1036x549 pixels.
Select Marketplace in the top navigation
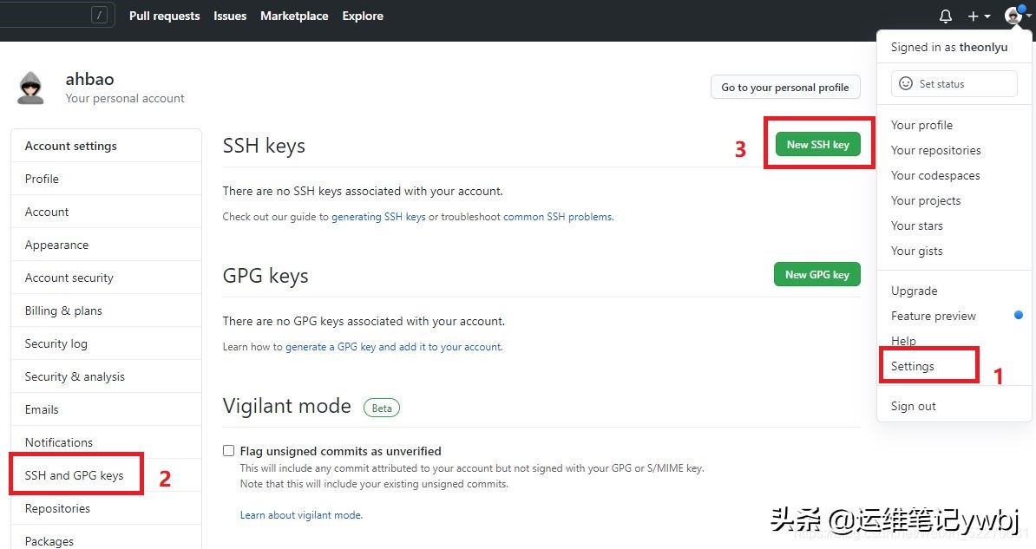294,16
